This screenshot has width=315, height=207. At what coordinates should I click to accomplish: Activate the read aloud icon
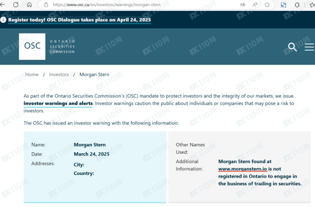(255, 5)
